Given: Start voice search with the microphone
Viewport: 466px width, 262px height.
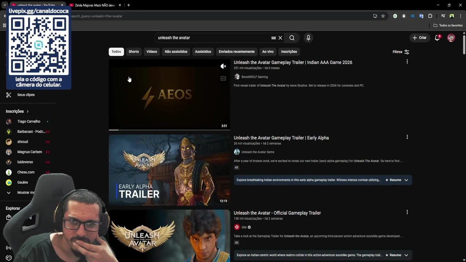Looking at the screenshot, I should tap(308, 38).
